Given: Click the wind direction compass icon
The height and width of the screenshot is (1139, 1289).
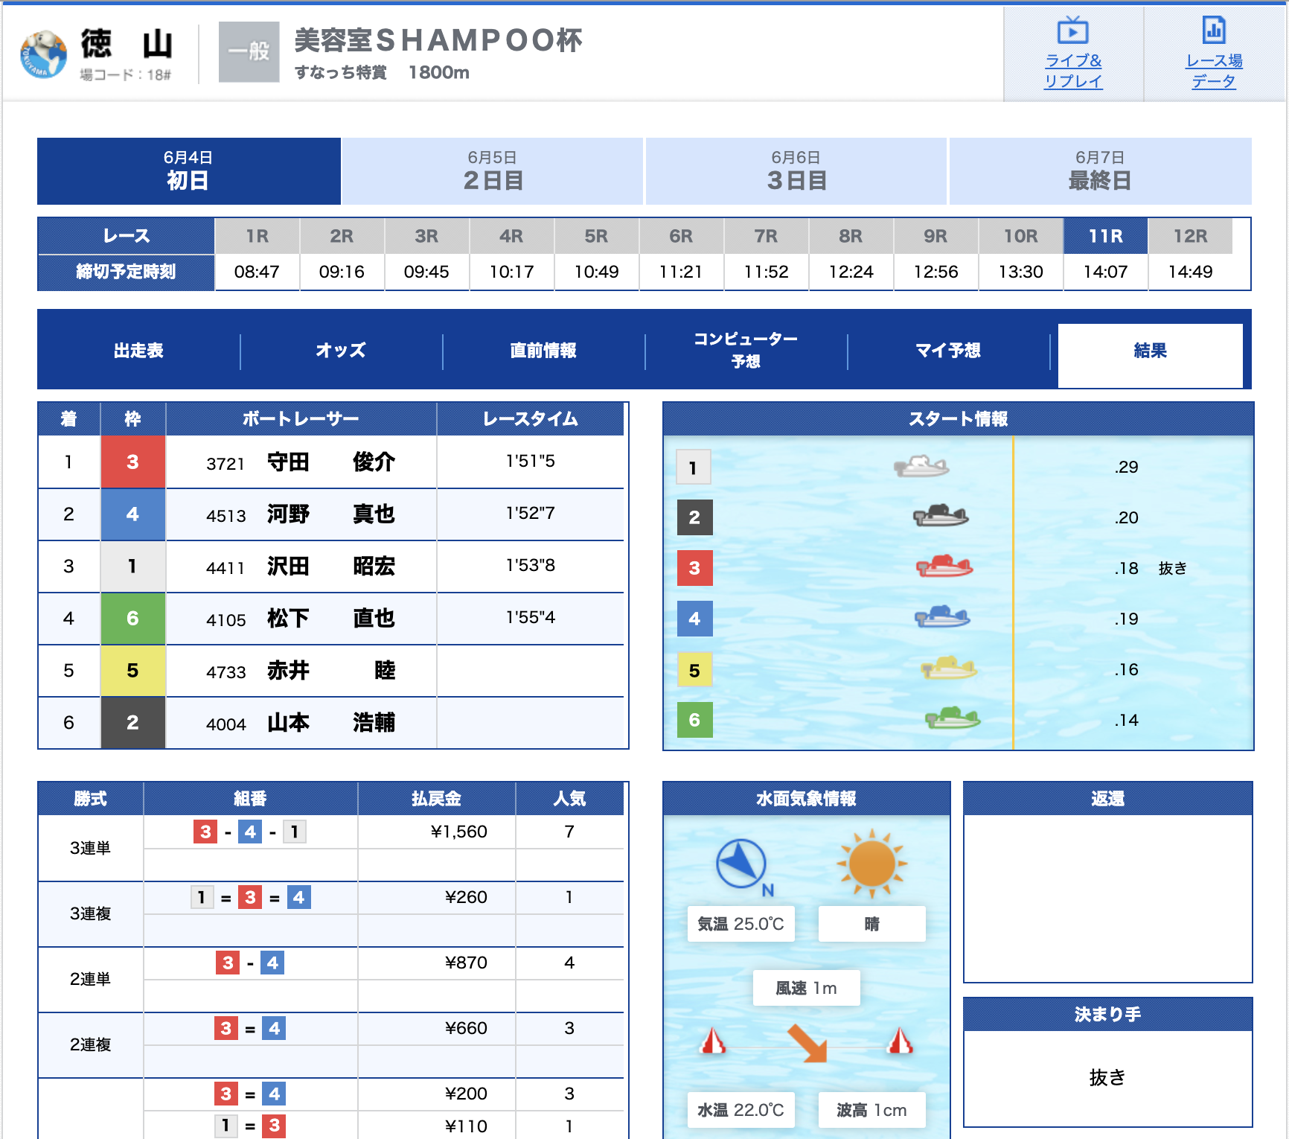Looking at the screenshot, I should pyautogui.click(x=741, y=864).
